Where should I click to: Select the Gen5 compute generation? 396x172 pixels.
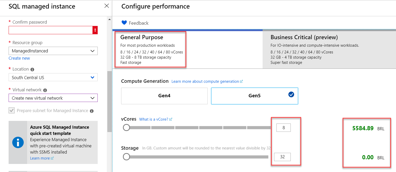pos(254,96)
